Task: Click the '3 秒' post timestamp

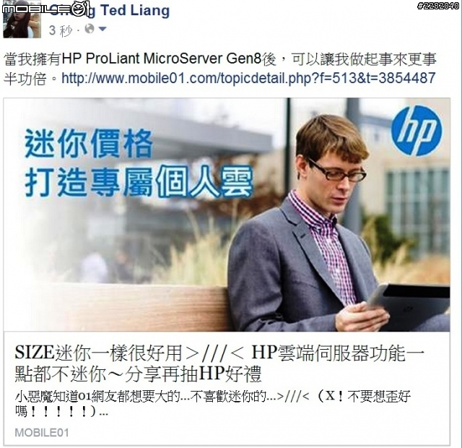Action: [61, 30]
